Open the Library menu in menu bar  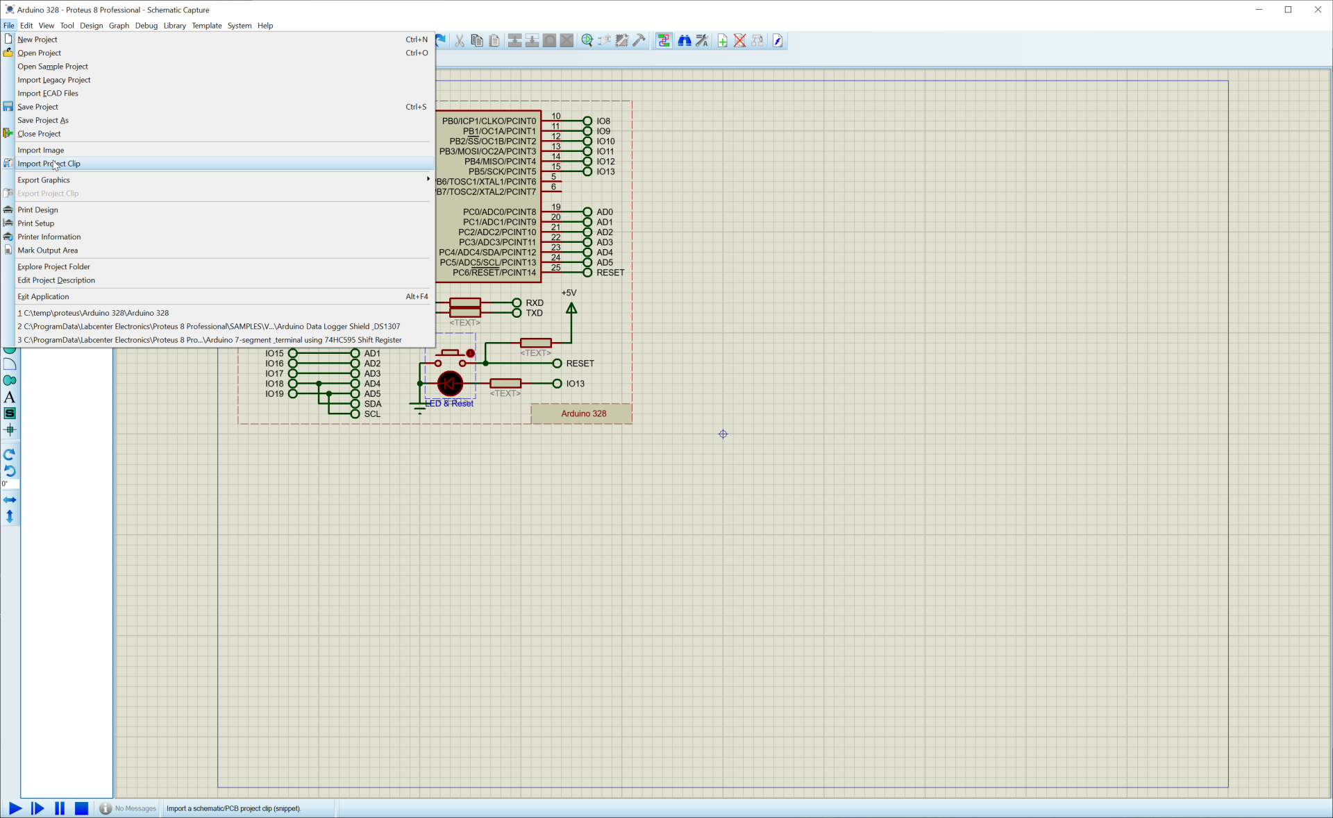pos(174,26)
